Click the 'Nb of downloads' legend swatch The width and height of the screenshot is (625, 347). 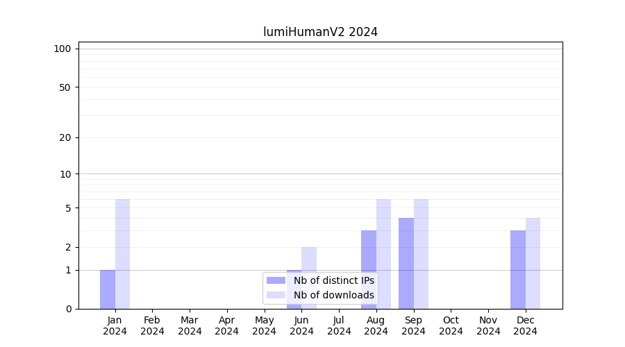tap(276, 295)
